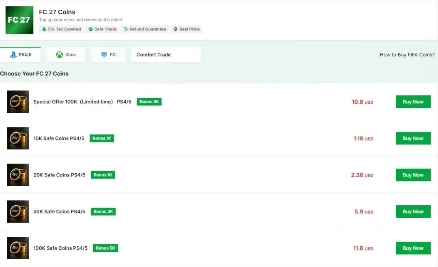This screenshot has height=267, width=438.
Task: Buy the Special Offer 100K coins
Action: coord(413,101)
